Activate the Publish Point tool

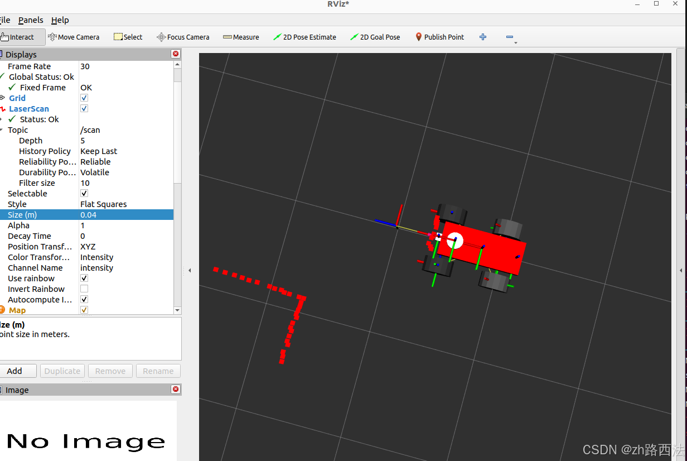[x=439, y=37]
